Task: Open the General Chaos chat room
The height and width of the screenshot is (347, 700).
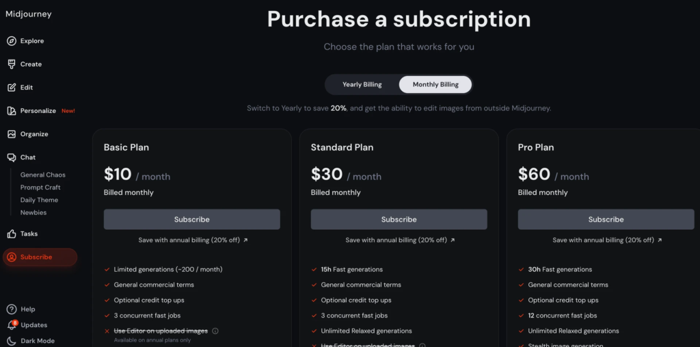Action: click(x=43, y=175)
